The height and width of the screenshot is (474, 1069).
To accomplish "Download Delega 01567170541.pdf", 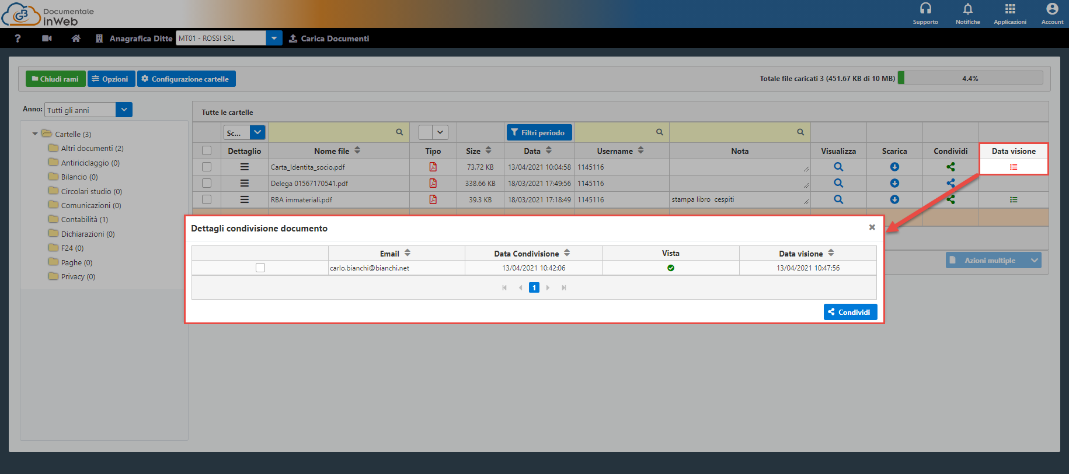I will (894, 183).
